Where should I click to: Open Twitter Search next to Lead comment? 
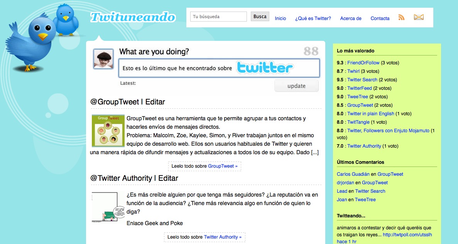click(370, 191)
